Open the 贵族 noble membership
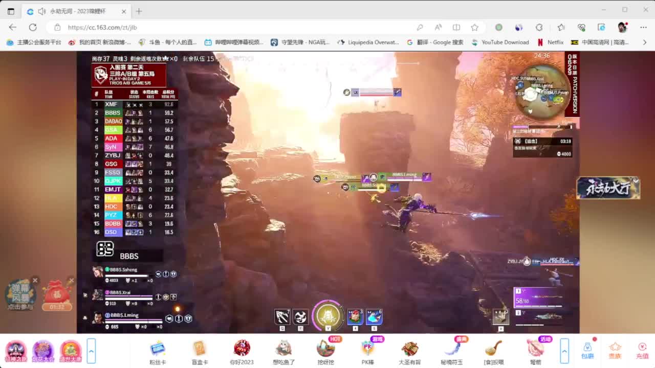 click(x=615, y=351)
